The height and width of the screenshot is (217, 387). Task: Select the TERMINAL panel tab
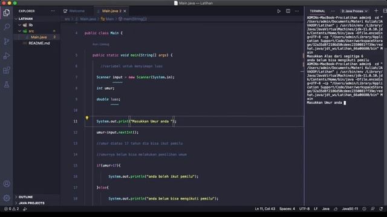click(x=317, y=11)
